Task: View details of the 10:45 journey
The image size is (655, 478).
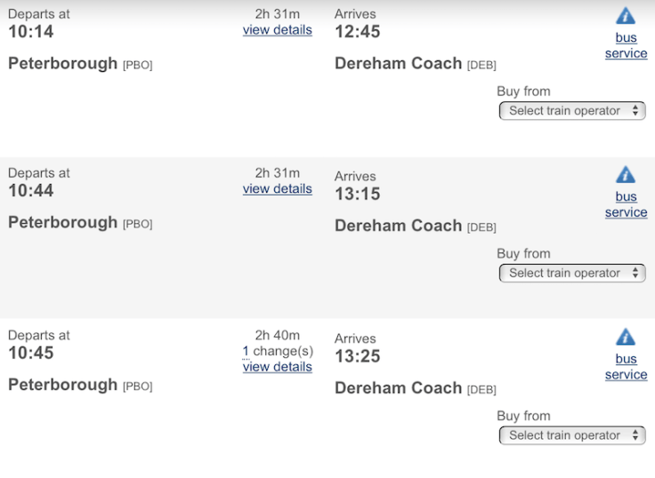Action: click(277, 367)
